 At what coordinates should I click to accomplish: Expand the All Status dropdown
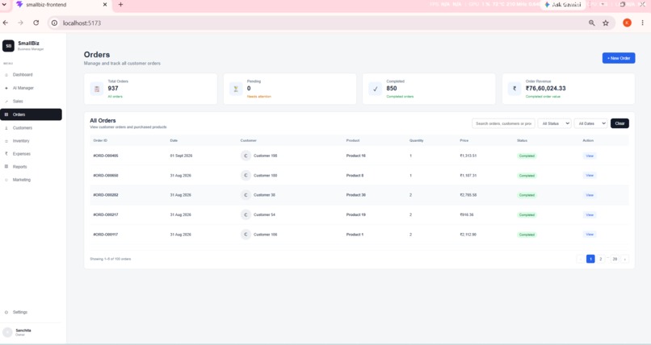554,123
